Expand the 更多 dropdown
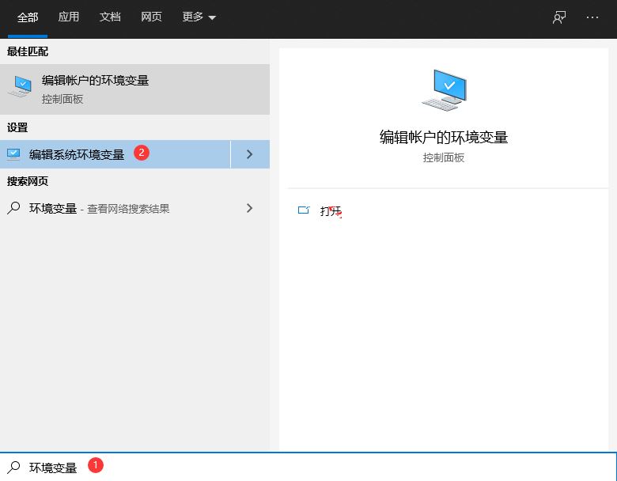The image size is (617, 481). coord(199,17)
